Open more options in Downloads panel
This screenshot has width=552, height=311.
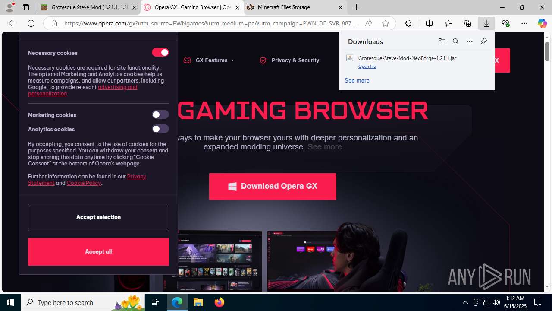[x=470, y=41]
